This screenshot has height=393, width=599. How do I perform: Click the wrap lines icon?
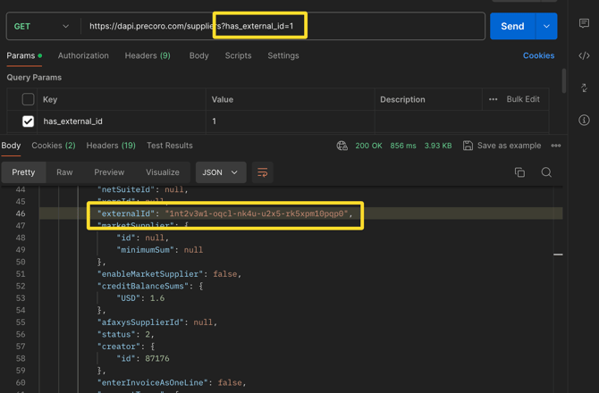262,172
